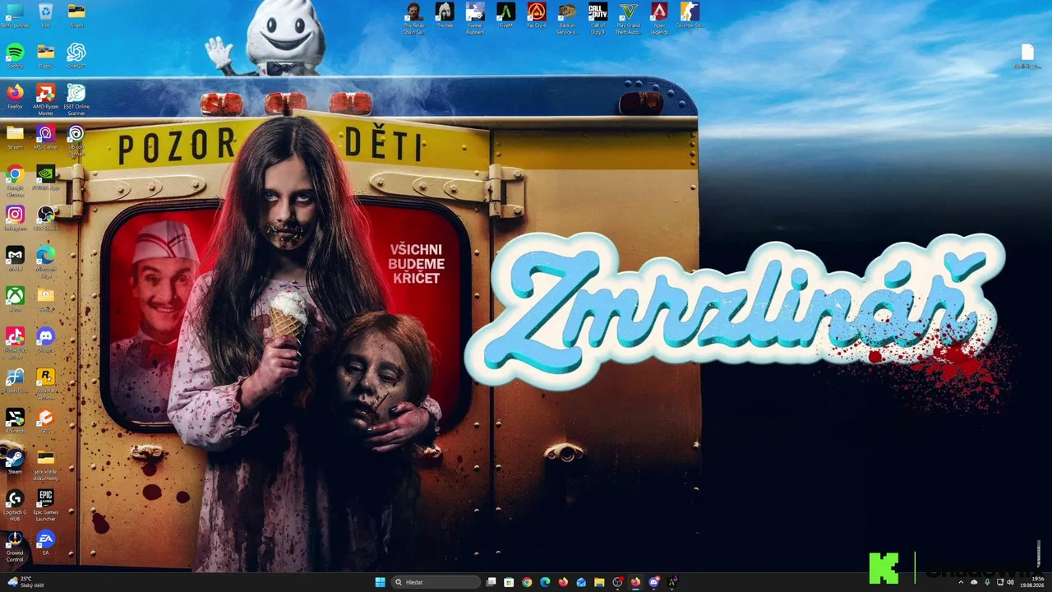This screenshot has width=1052, height=592.
Task: Open the Firefox desktop shortcut
Action: coord(15,96)
